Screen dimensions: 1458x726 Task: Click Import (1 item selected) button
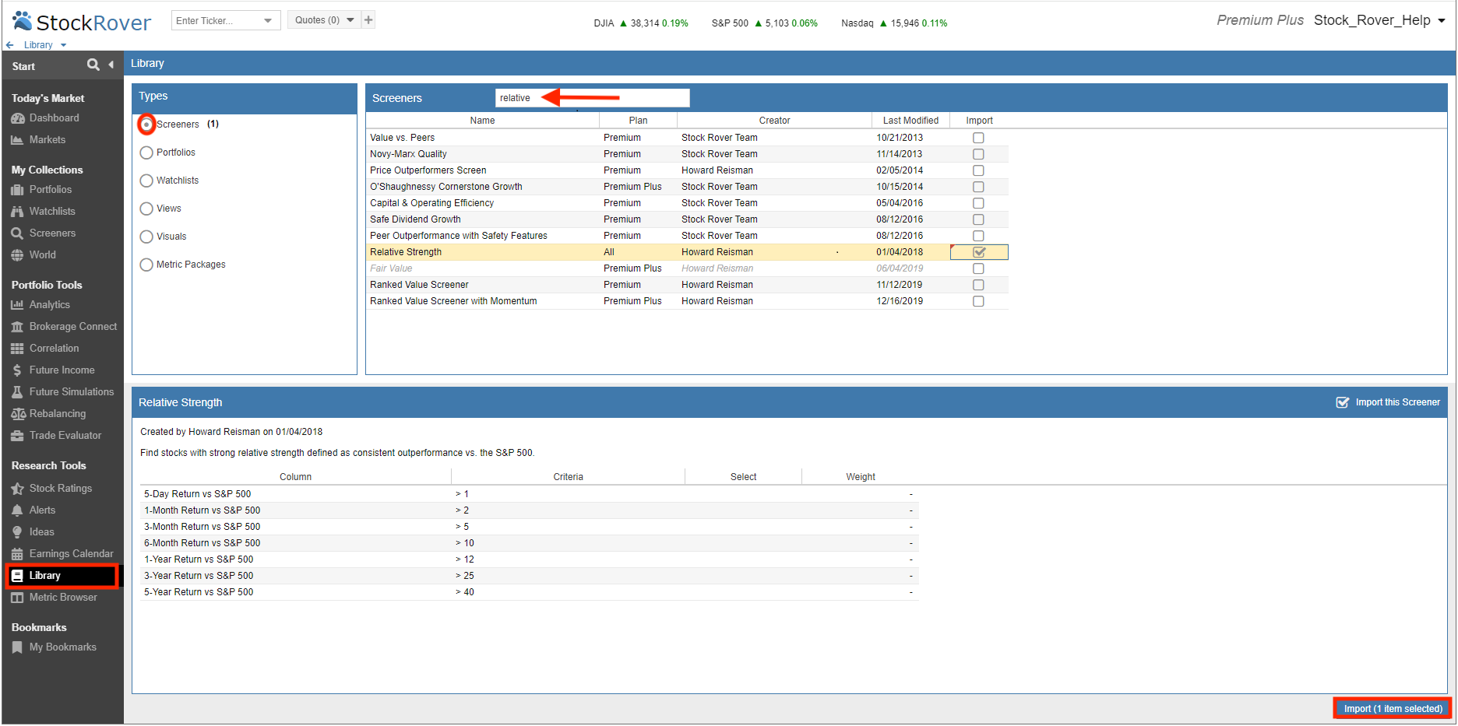click(1393, 709)
